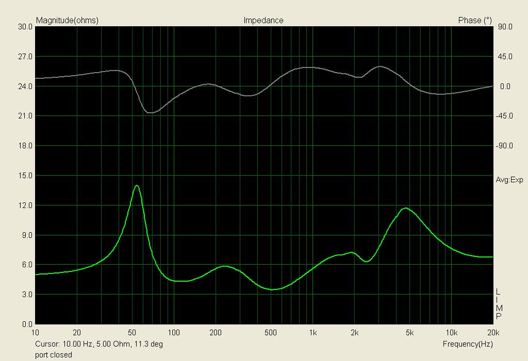Click the 10 frequency axis tick label

point(35,333)
